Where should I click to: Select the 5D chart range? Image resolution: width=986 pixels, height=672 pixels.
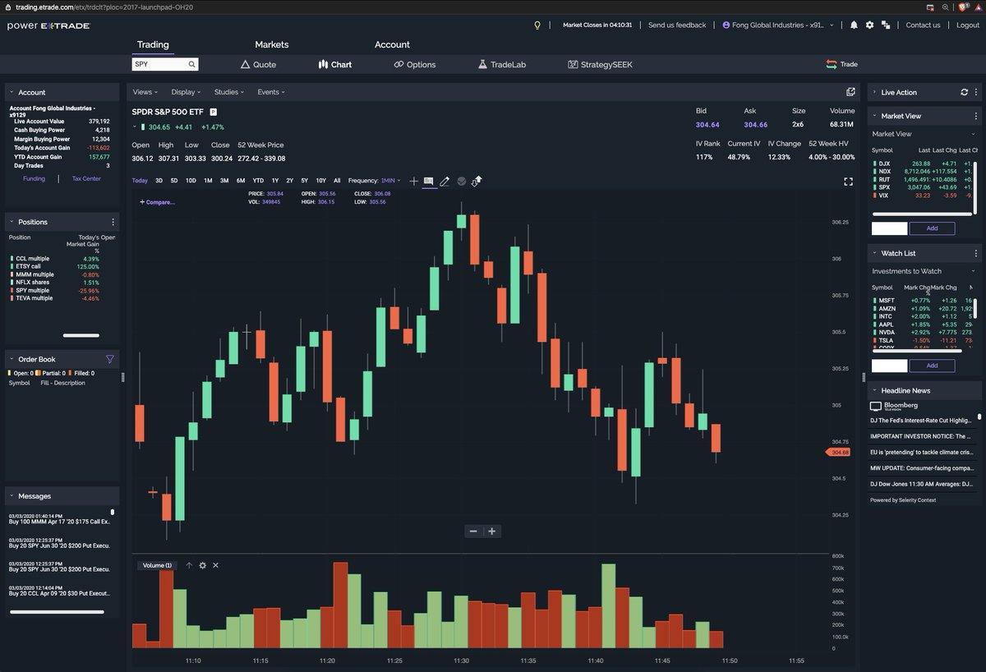(174, 181)
